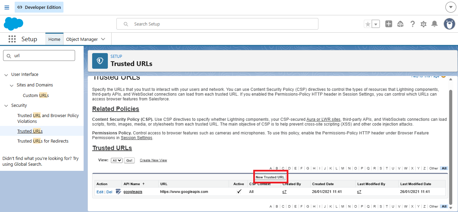Open Global Actions plus icon

click(389, 24)
